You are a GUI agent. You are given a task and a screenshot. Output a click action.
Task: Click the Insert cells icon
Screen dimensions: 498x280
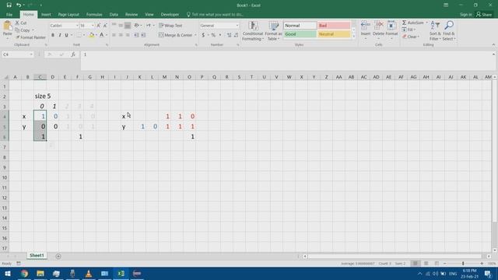tap(366, 26)
